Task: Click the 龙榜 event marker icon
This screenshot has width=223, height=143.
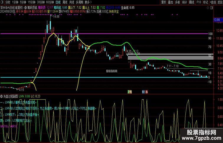Action: pyautogui.click(x=129, y=92)
